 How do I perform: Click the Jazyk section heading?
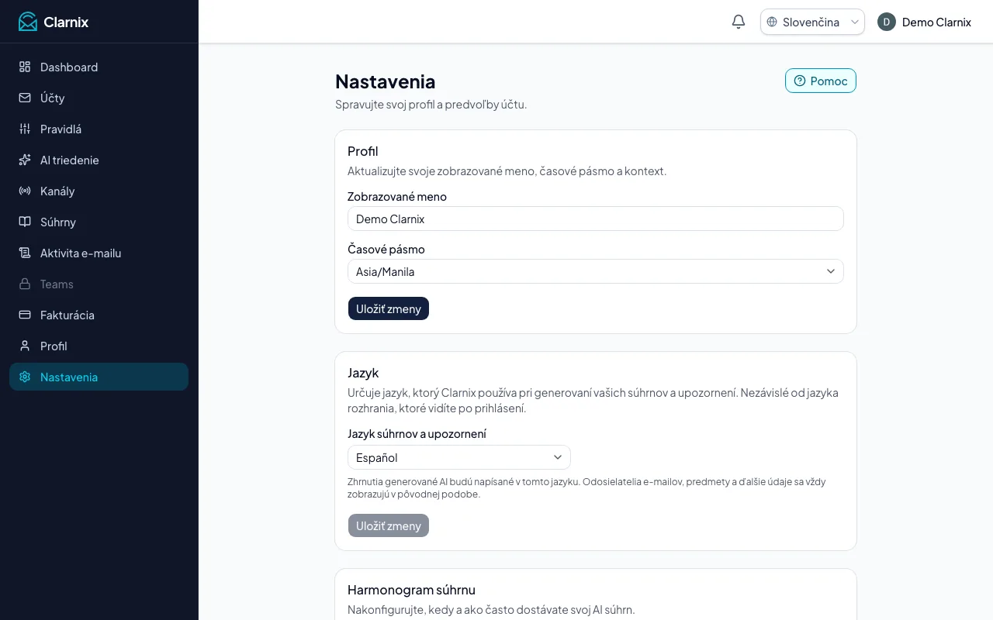[x=363, y=373]
